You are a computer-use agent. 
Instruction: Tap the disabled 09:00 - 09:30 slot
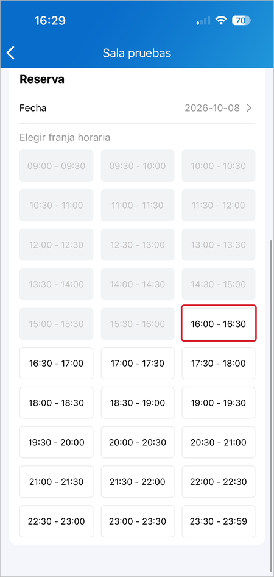coord(56,165)
